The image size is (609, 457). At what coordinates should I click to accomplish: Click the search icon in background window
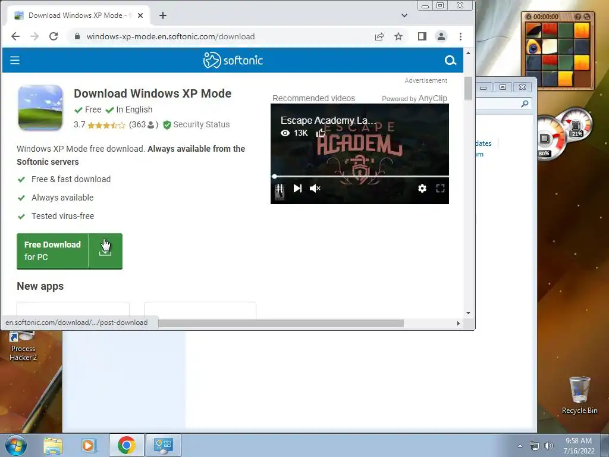[525, 104]
